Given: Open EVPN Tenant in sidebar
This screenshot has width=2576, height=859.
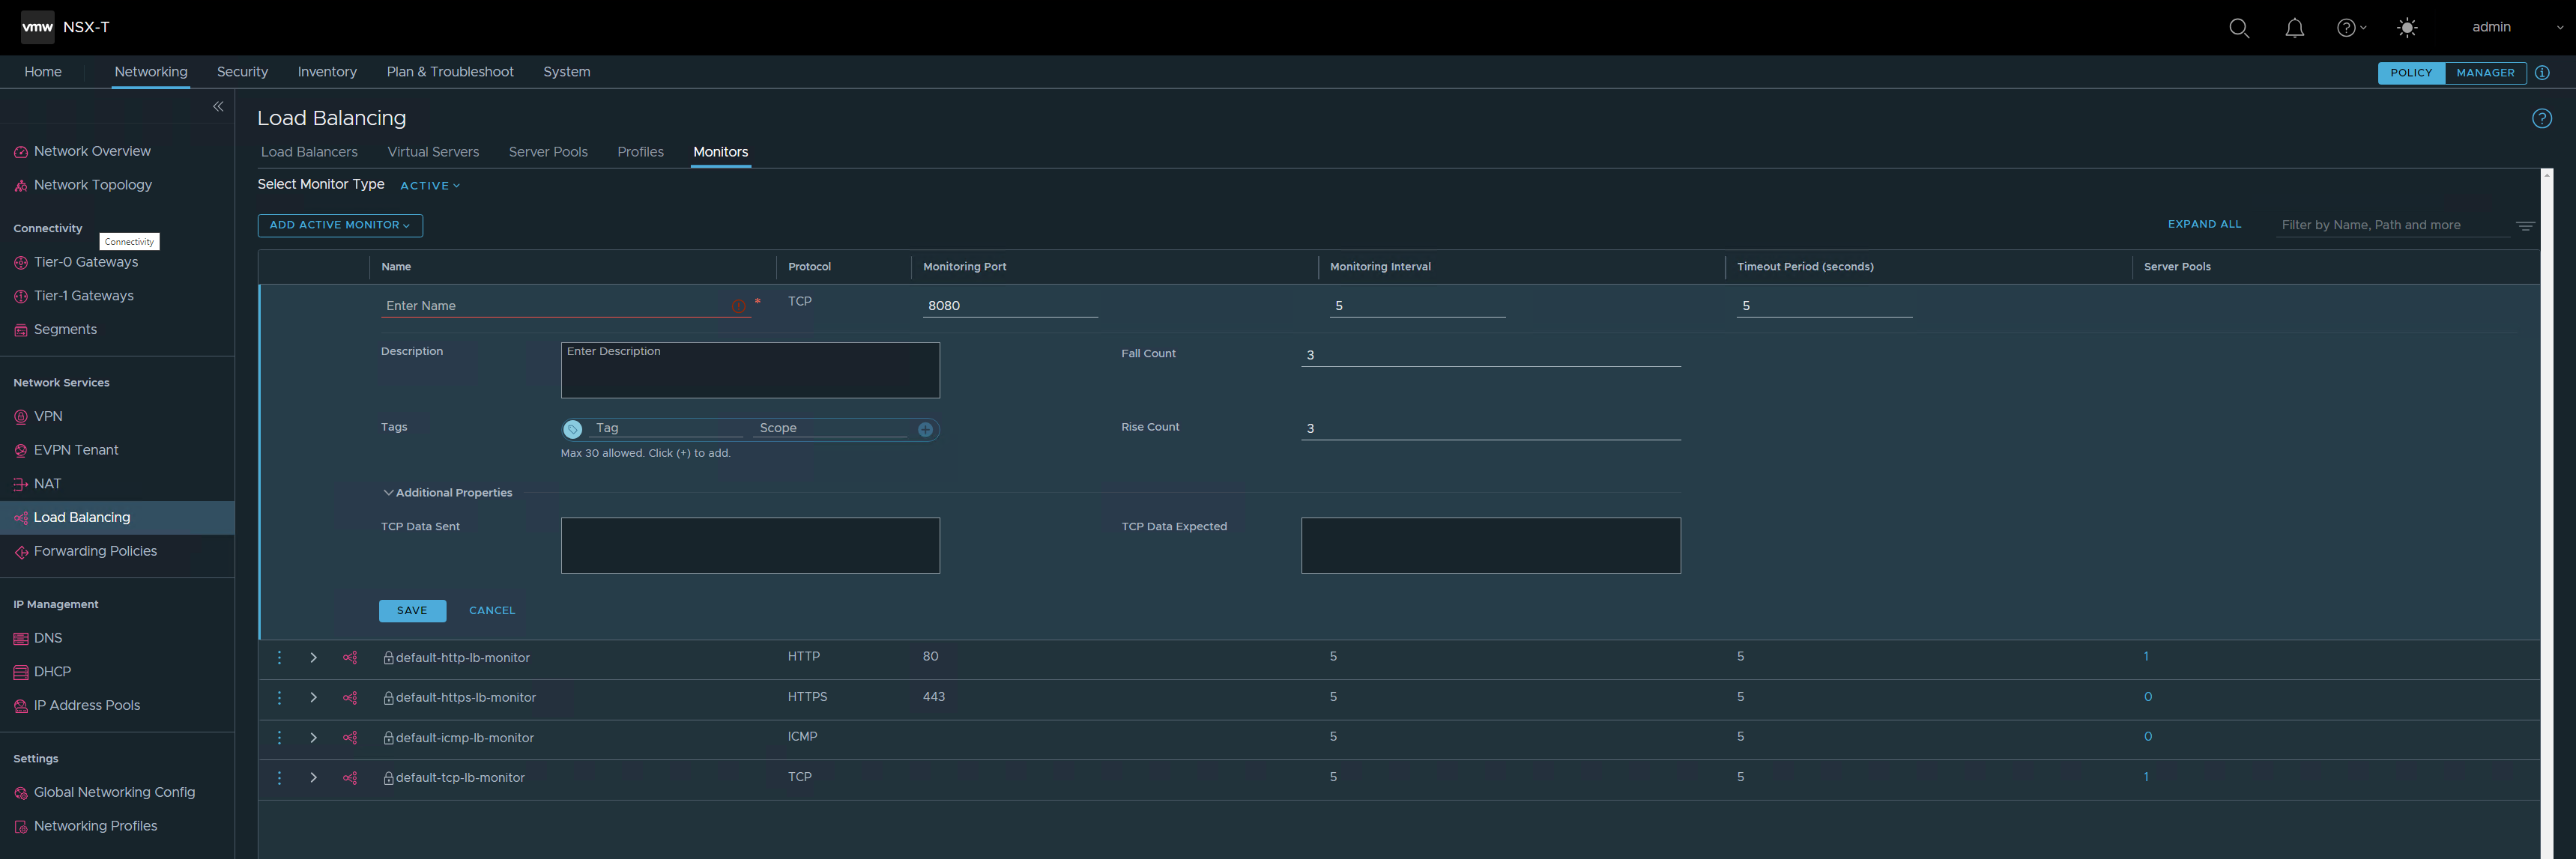Looking at the screenshot, I should [x=76, y=451].
